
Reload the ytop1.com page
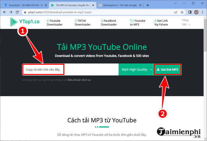17,12
